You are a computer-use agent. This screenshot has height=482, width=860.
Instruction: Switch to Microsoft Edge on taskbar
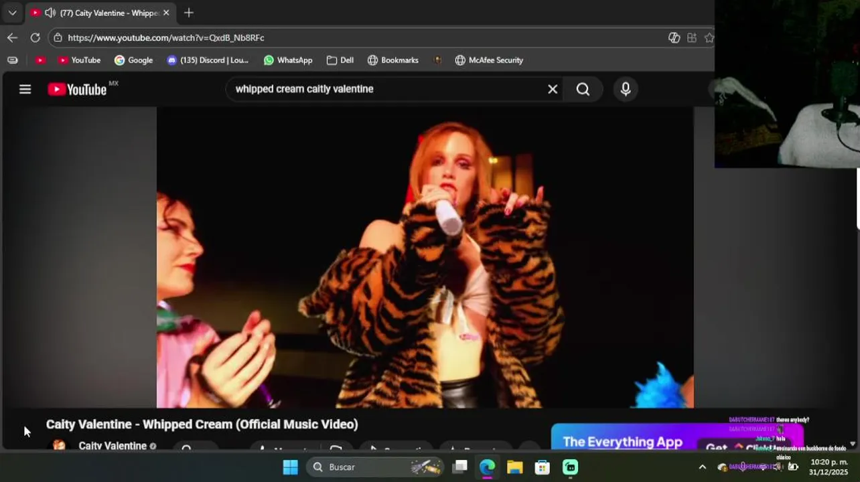[x=487, y=467]
